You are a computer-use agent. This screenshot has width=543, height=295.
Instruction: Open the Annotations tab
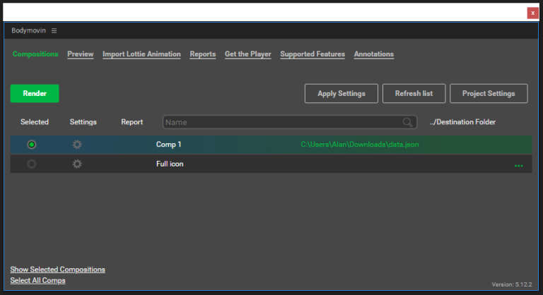373,54
